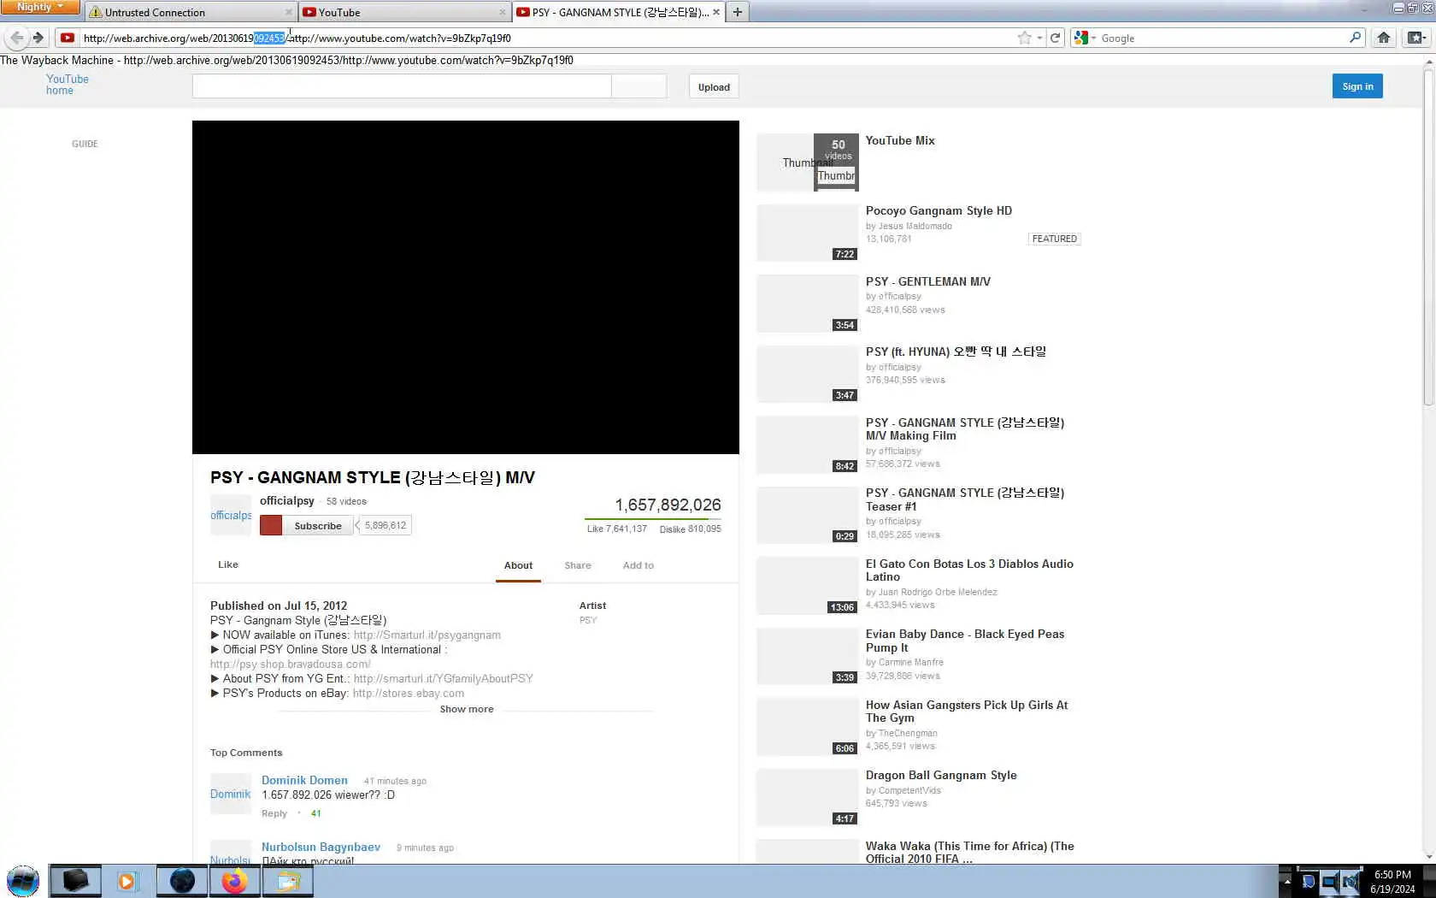The image size is (1436, 898).
Task: Click the Like button below the video
Action: [228, 564]
